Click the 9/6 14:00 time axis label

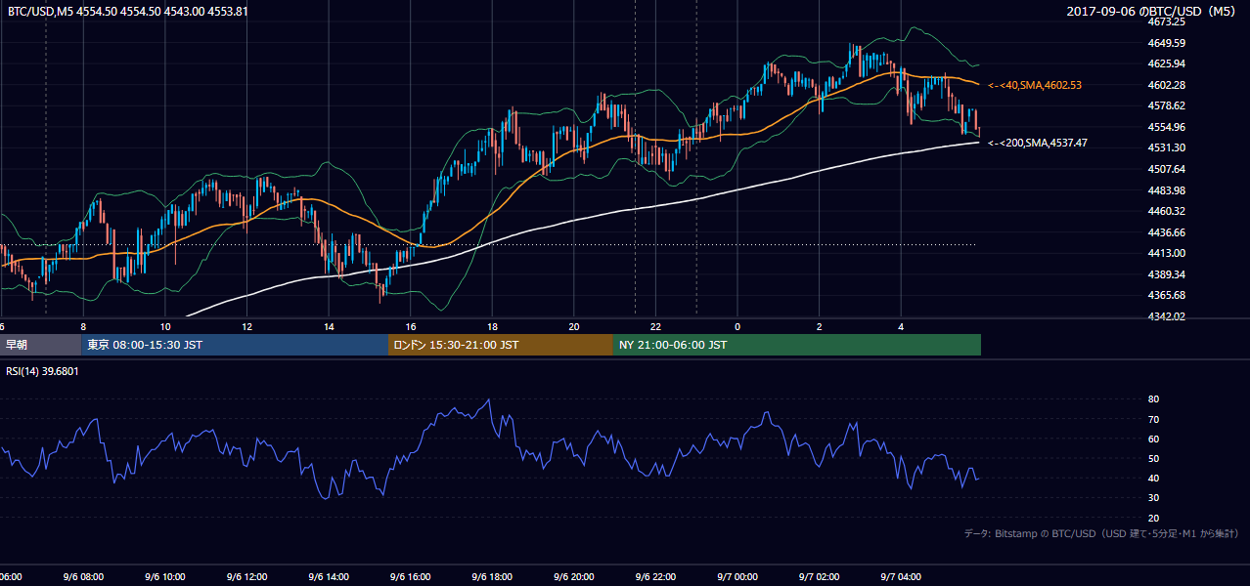329,577
